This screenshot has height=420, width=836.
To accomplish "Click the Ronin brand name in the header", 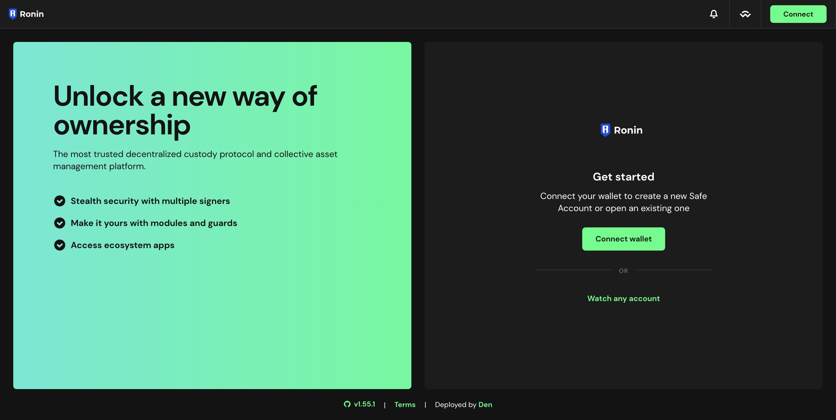I will (x=32, y=14).
